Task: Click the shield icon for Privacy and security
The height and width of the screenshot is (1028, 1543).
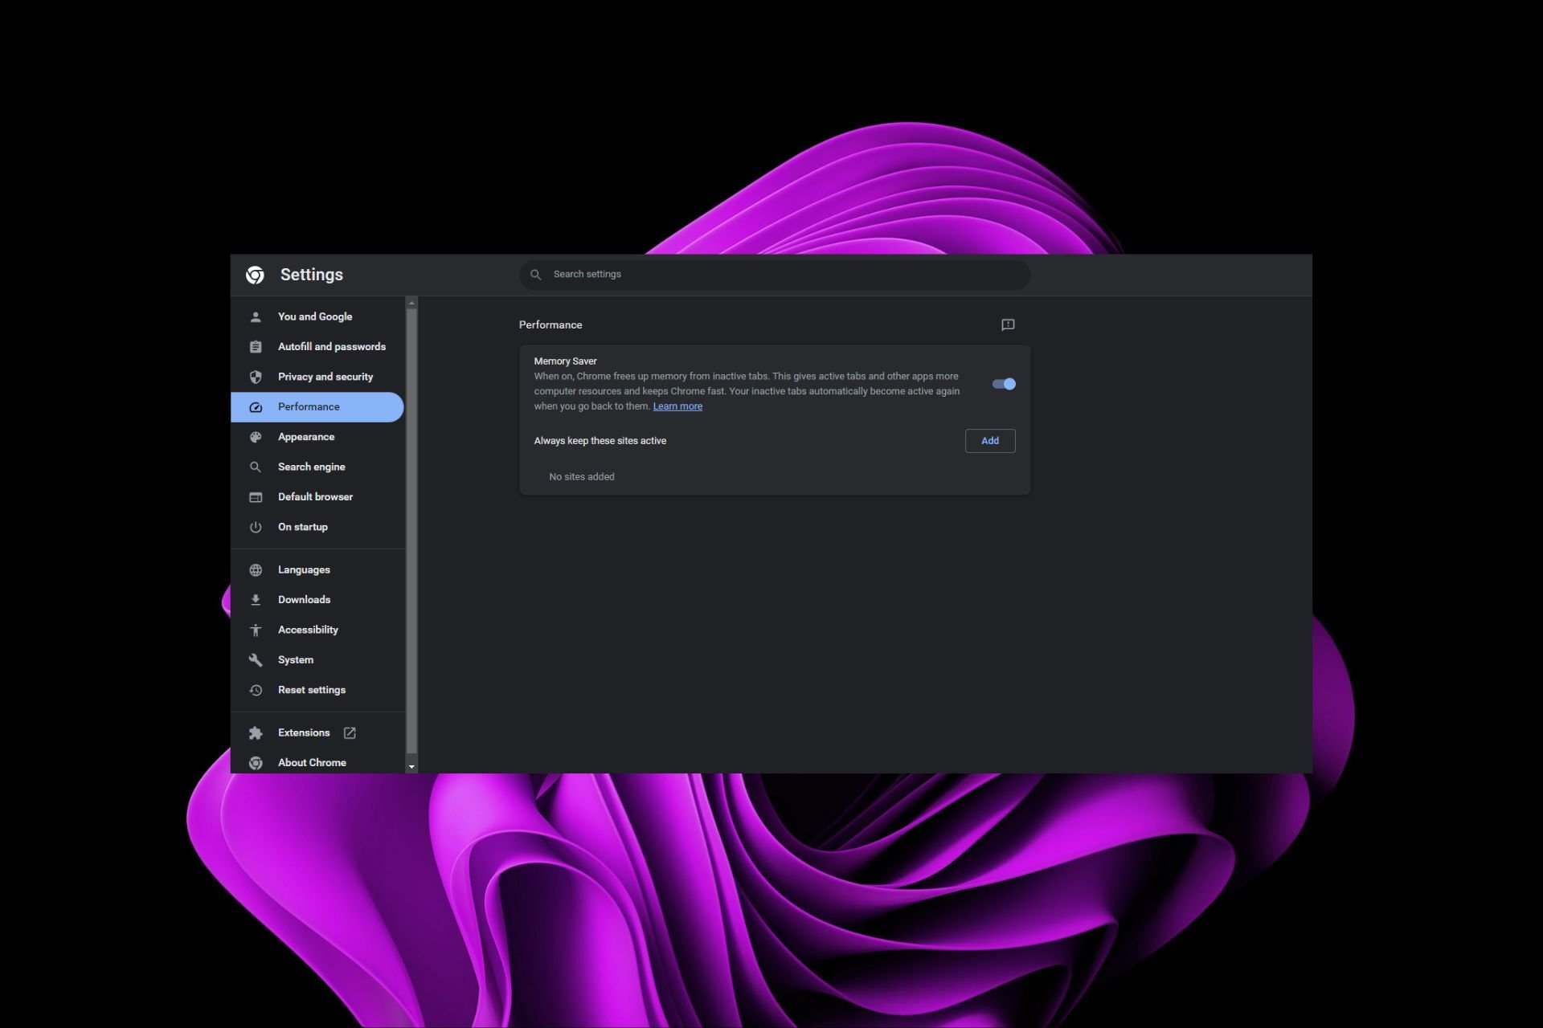Action: click(256, 377)
